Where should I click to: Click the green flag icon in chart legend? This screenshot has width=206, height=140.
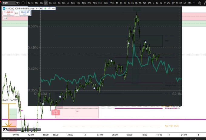pyautogui.click(x=45, y=8)
